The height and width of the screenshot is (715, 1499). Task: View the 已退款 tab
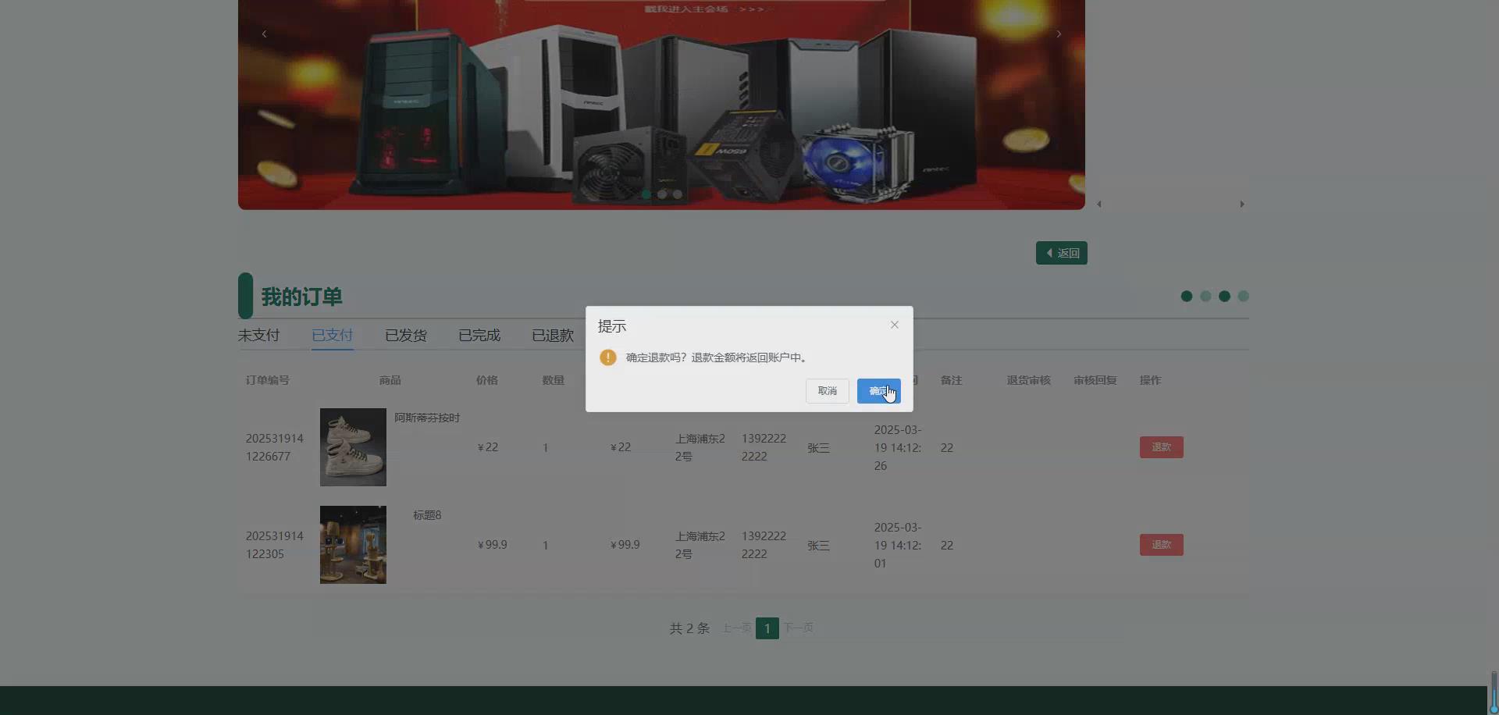coord(552,335)
